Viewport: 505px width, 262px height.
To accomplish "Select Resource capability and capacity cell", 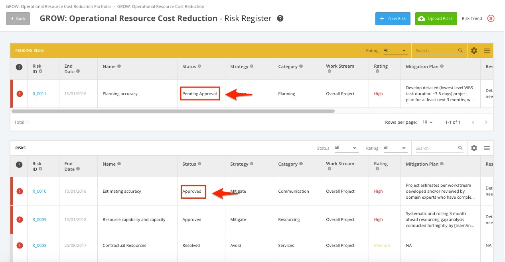I will pyautogui.click(x=138, y=220).
